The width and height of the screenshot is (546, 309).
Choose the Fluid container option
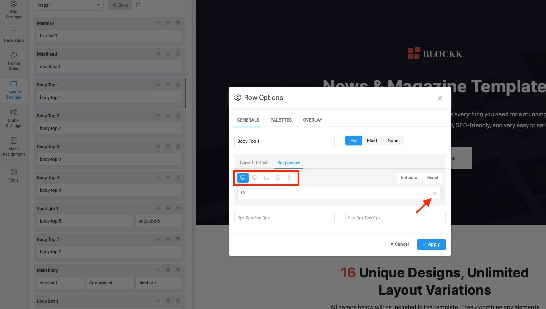click(372, 141)
